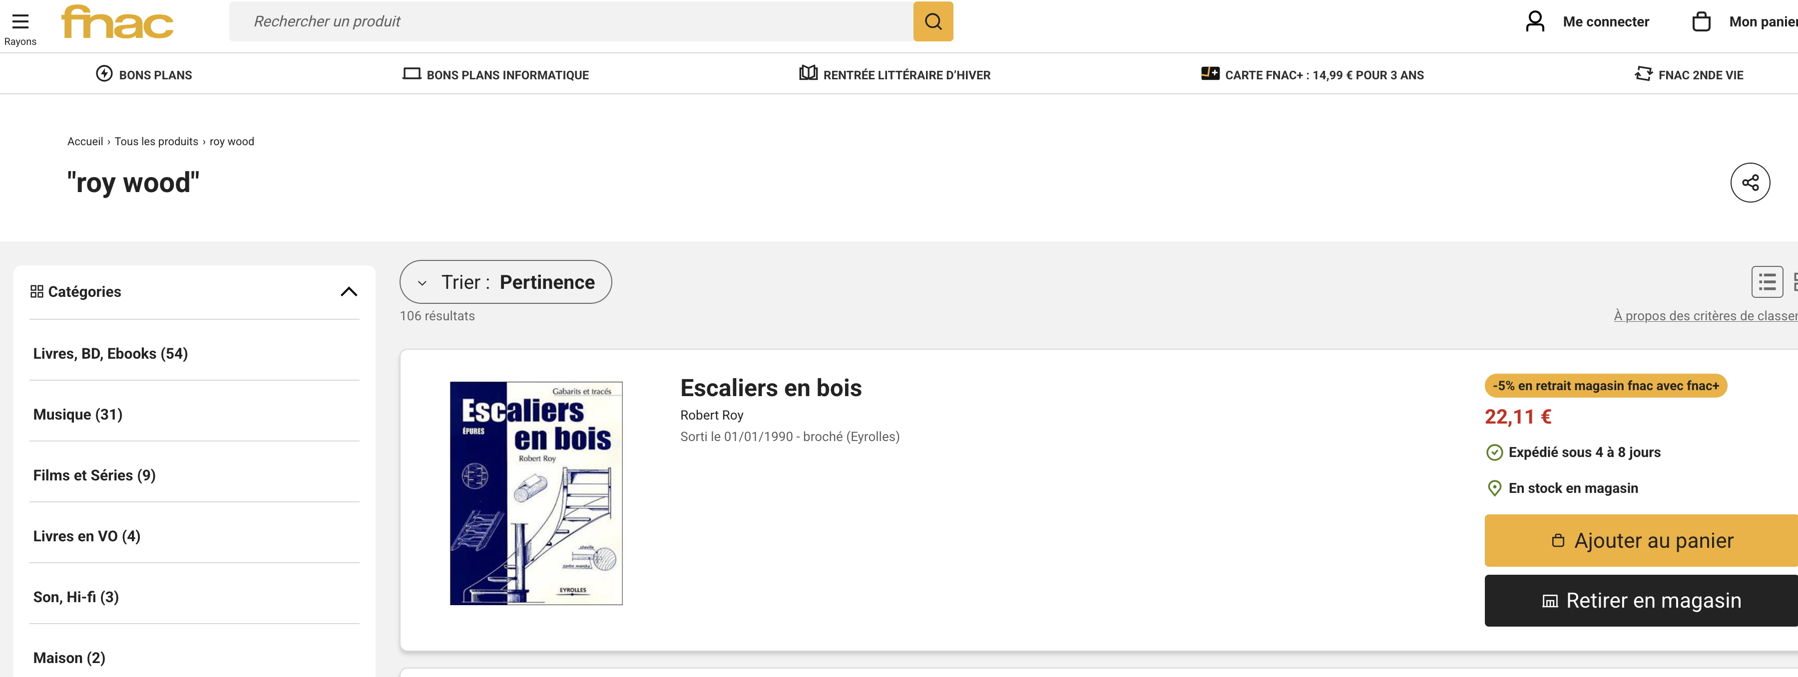Open Rentrée Littéraire d'Hiver menu item
Viewport: 1798px width, 677px height.
906,75
